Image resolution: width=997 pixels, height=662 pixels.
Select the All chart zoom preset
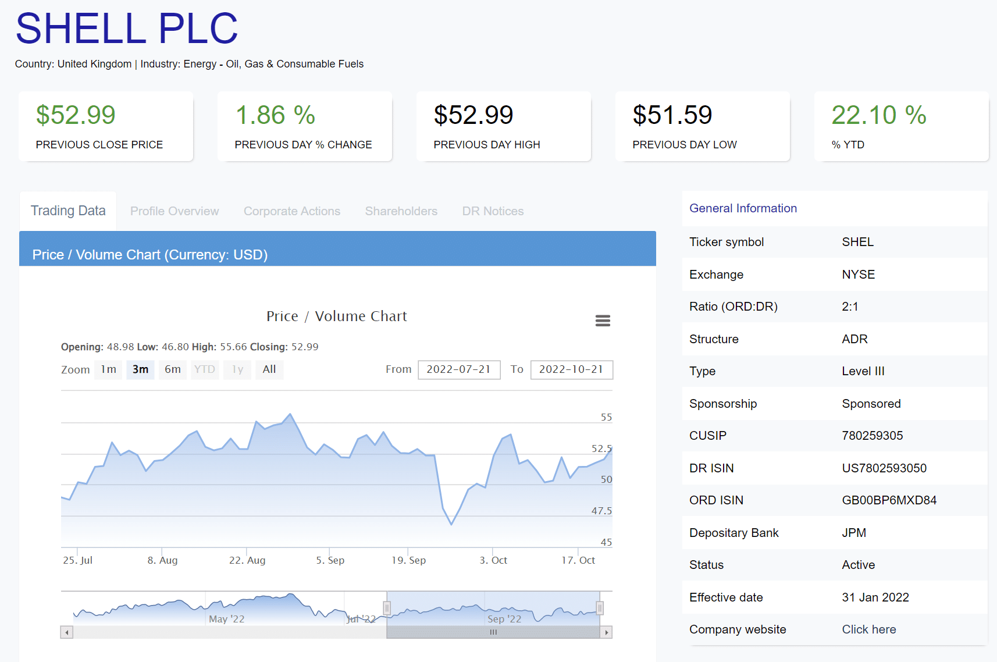(x=269, y=369)
